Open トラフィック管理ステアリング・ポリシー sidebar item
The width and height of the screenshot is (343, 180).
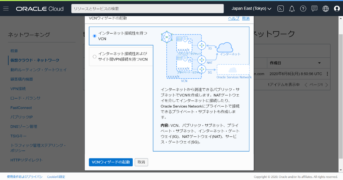(x=38, y=148)
